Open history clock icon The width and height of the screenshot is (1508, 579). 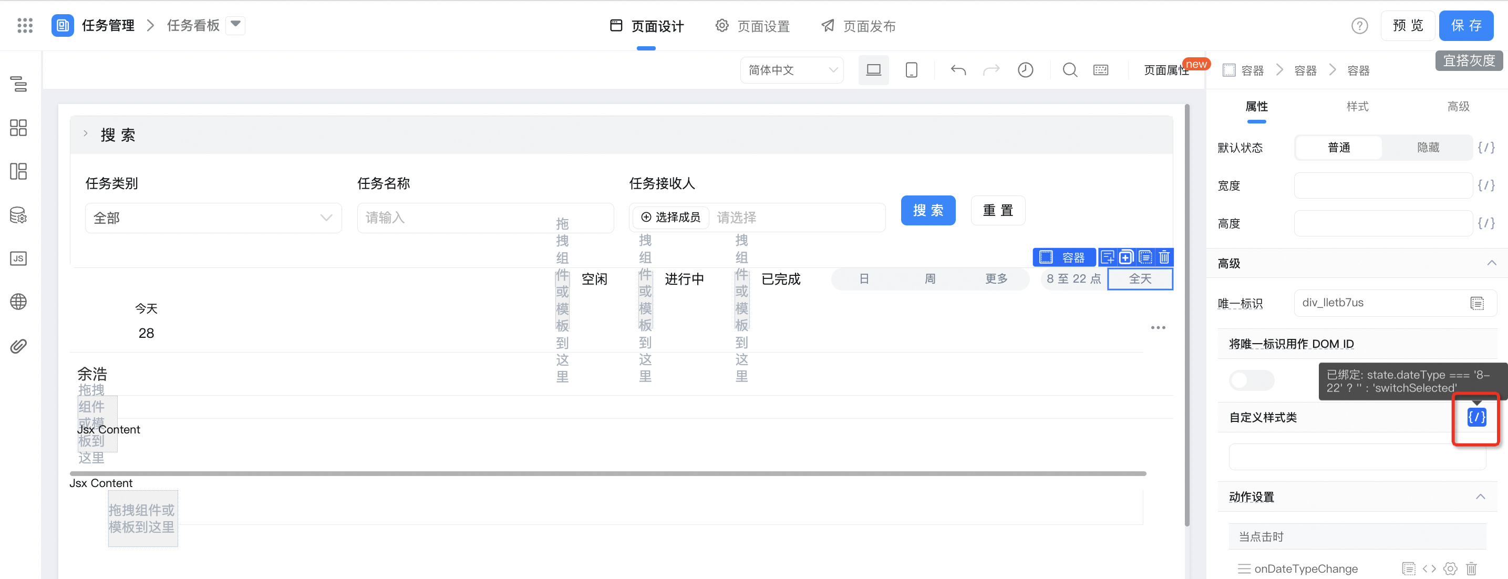coord(1026,70)
